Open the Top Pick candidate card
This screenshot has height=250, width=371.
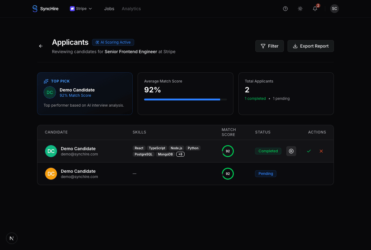tap(85, 94)
